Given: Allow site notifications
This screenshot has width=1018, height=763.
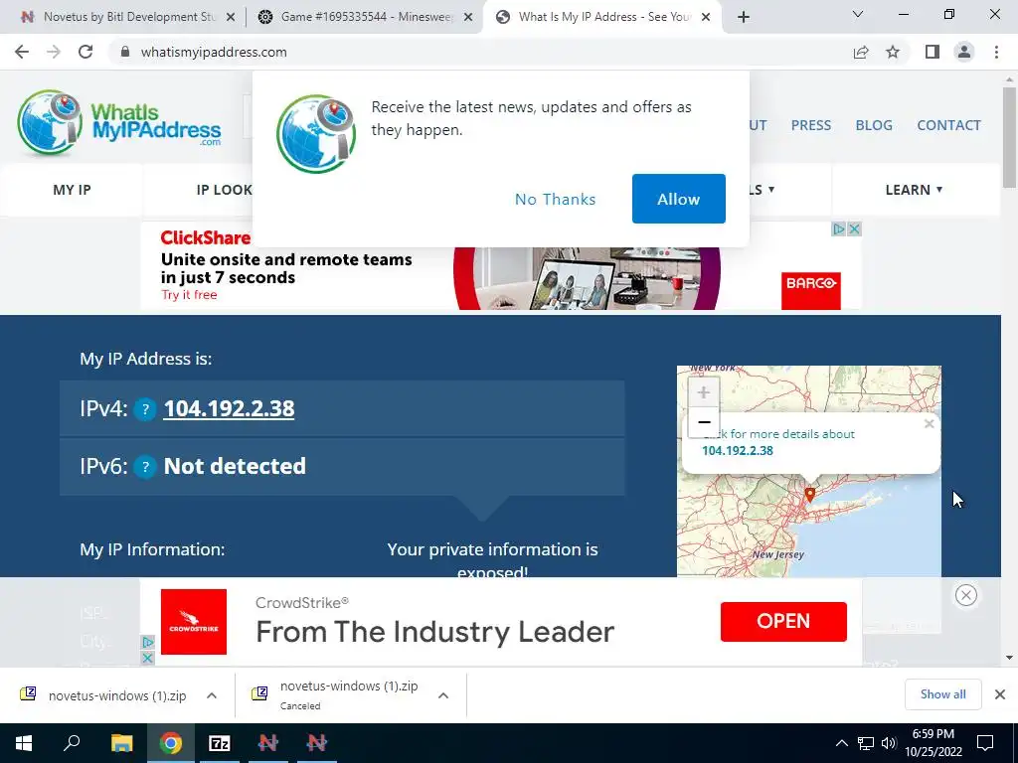Looking at the screenshot, I should (x=678, y=199).
